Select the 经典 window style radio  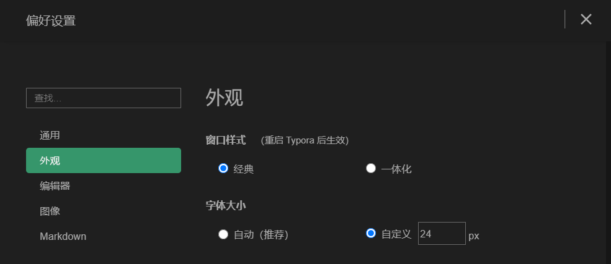[223, 168]
